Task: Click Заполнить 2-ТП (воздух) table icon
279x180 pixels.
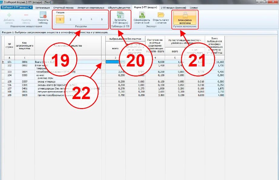Action: point(120,15)
